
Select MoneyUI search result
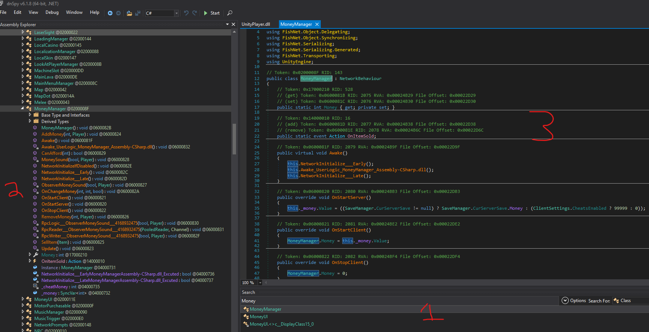point(259,317)
